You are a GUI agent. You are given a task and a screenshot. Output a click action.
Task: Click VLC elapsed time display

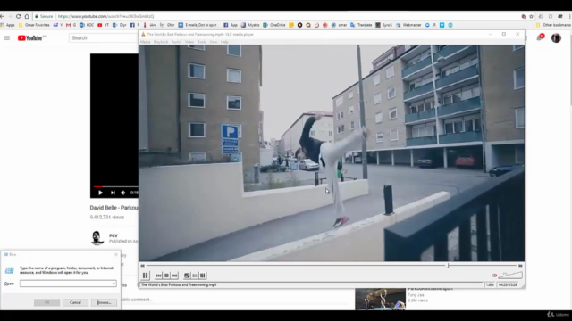508,284
